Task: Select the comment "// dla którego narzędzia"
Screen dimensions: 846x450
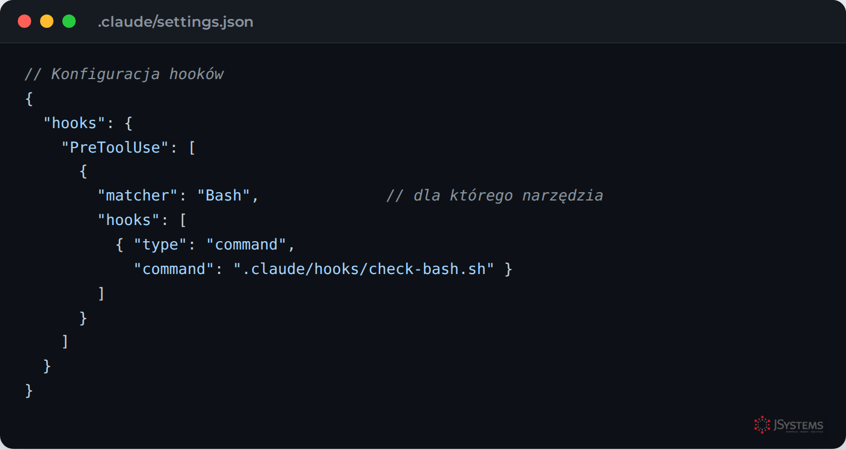Action: click(495, 195)
